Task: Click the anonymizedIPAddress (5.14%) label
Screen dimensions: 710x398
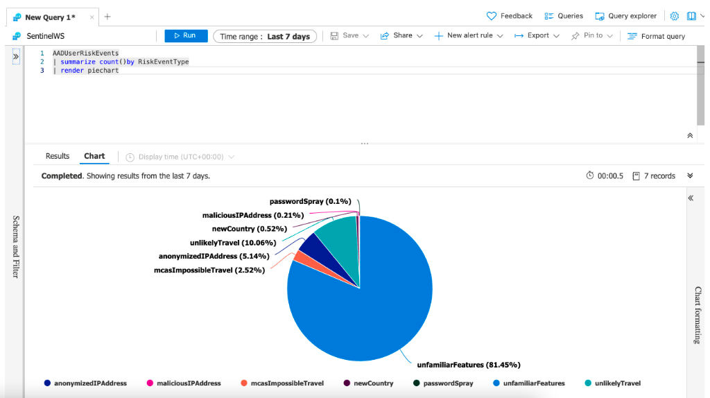Action: (214, 257)
